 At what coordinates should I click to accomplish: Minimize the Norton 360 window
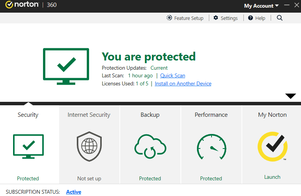coord(286,5)
